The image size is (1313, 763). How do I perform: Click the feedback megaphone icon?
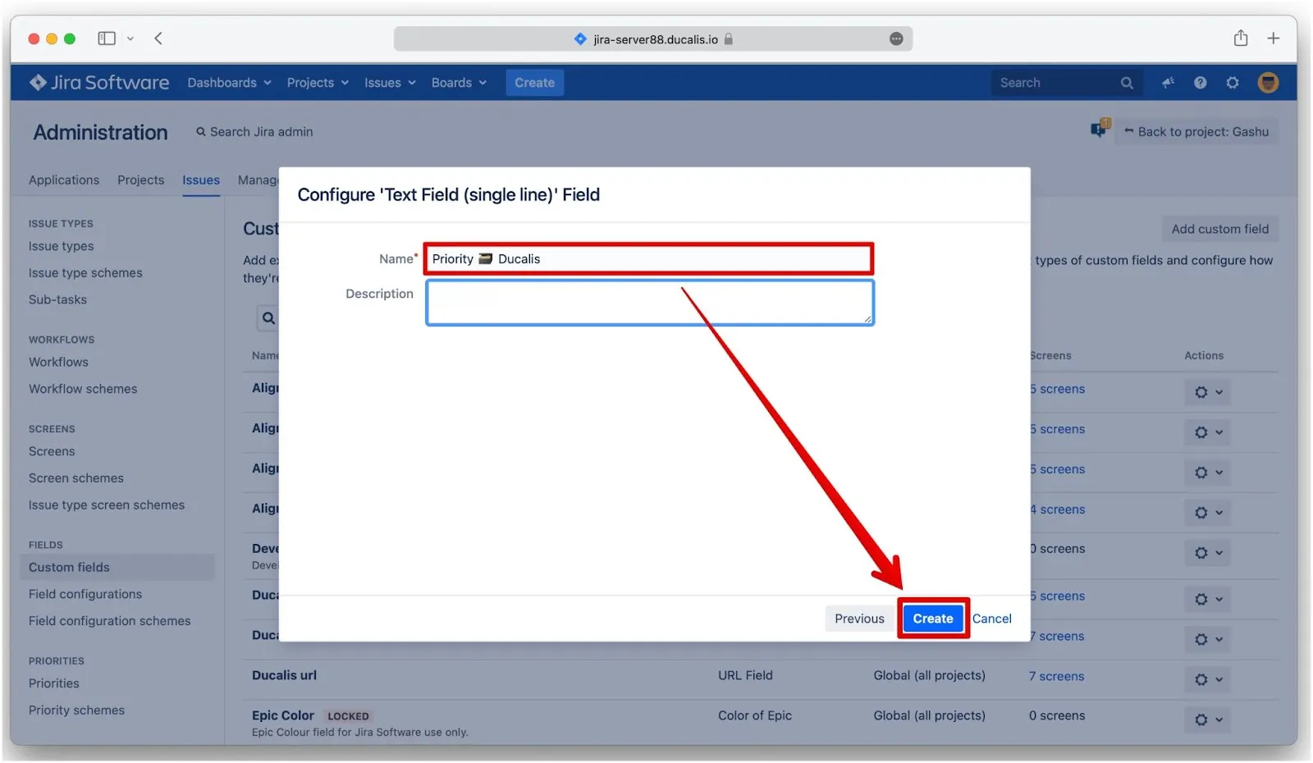click(1168, 83)
